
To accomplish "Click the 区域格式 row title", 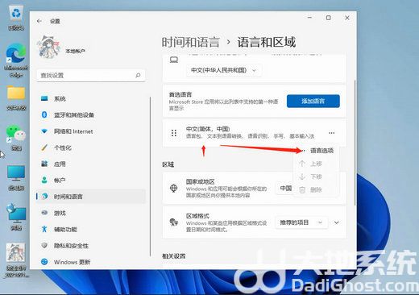I will pyautogui.click(x=197, y=216).
